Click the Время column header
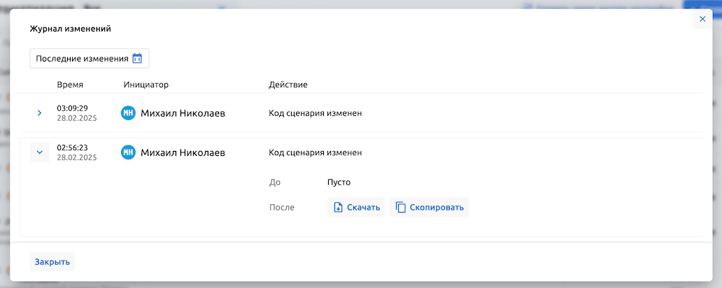Screen dimensions: 722x288 tap(70, 85)
